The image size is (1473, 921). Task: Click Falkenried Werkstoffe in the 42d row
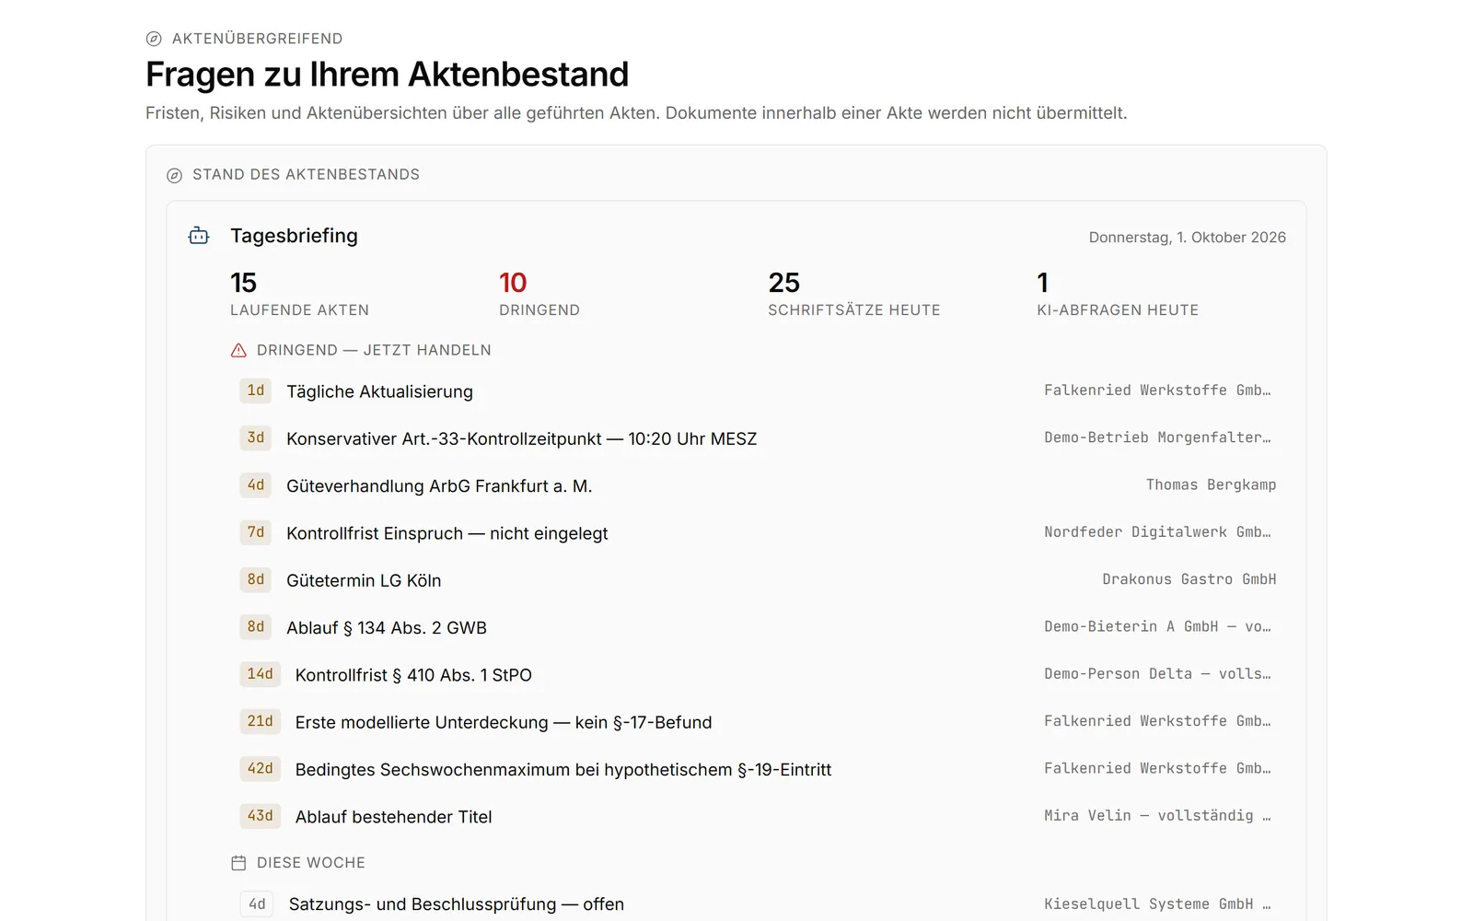pos(1157,768)
